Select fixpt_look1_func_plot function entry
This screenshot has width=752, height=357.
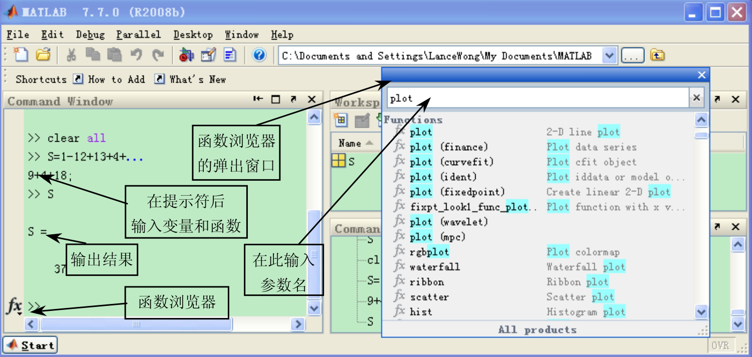(539, 207)
